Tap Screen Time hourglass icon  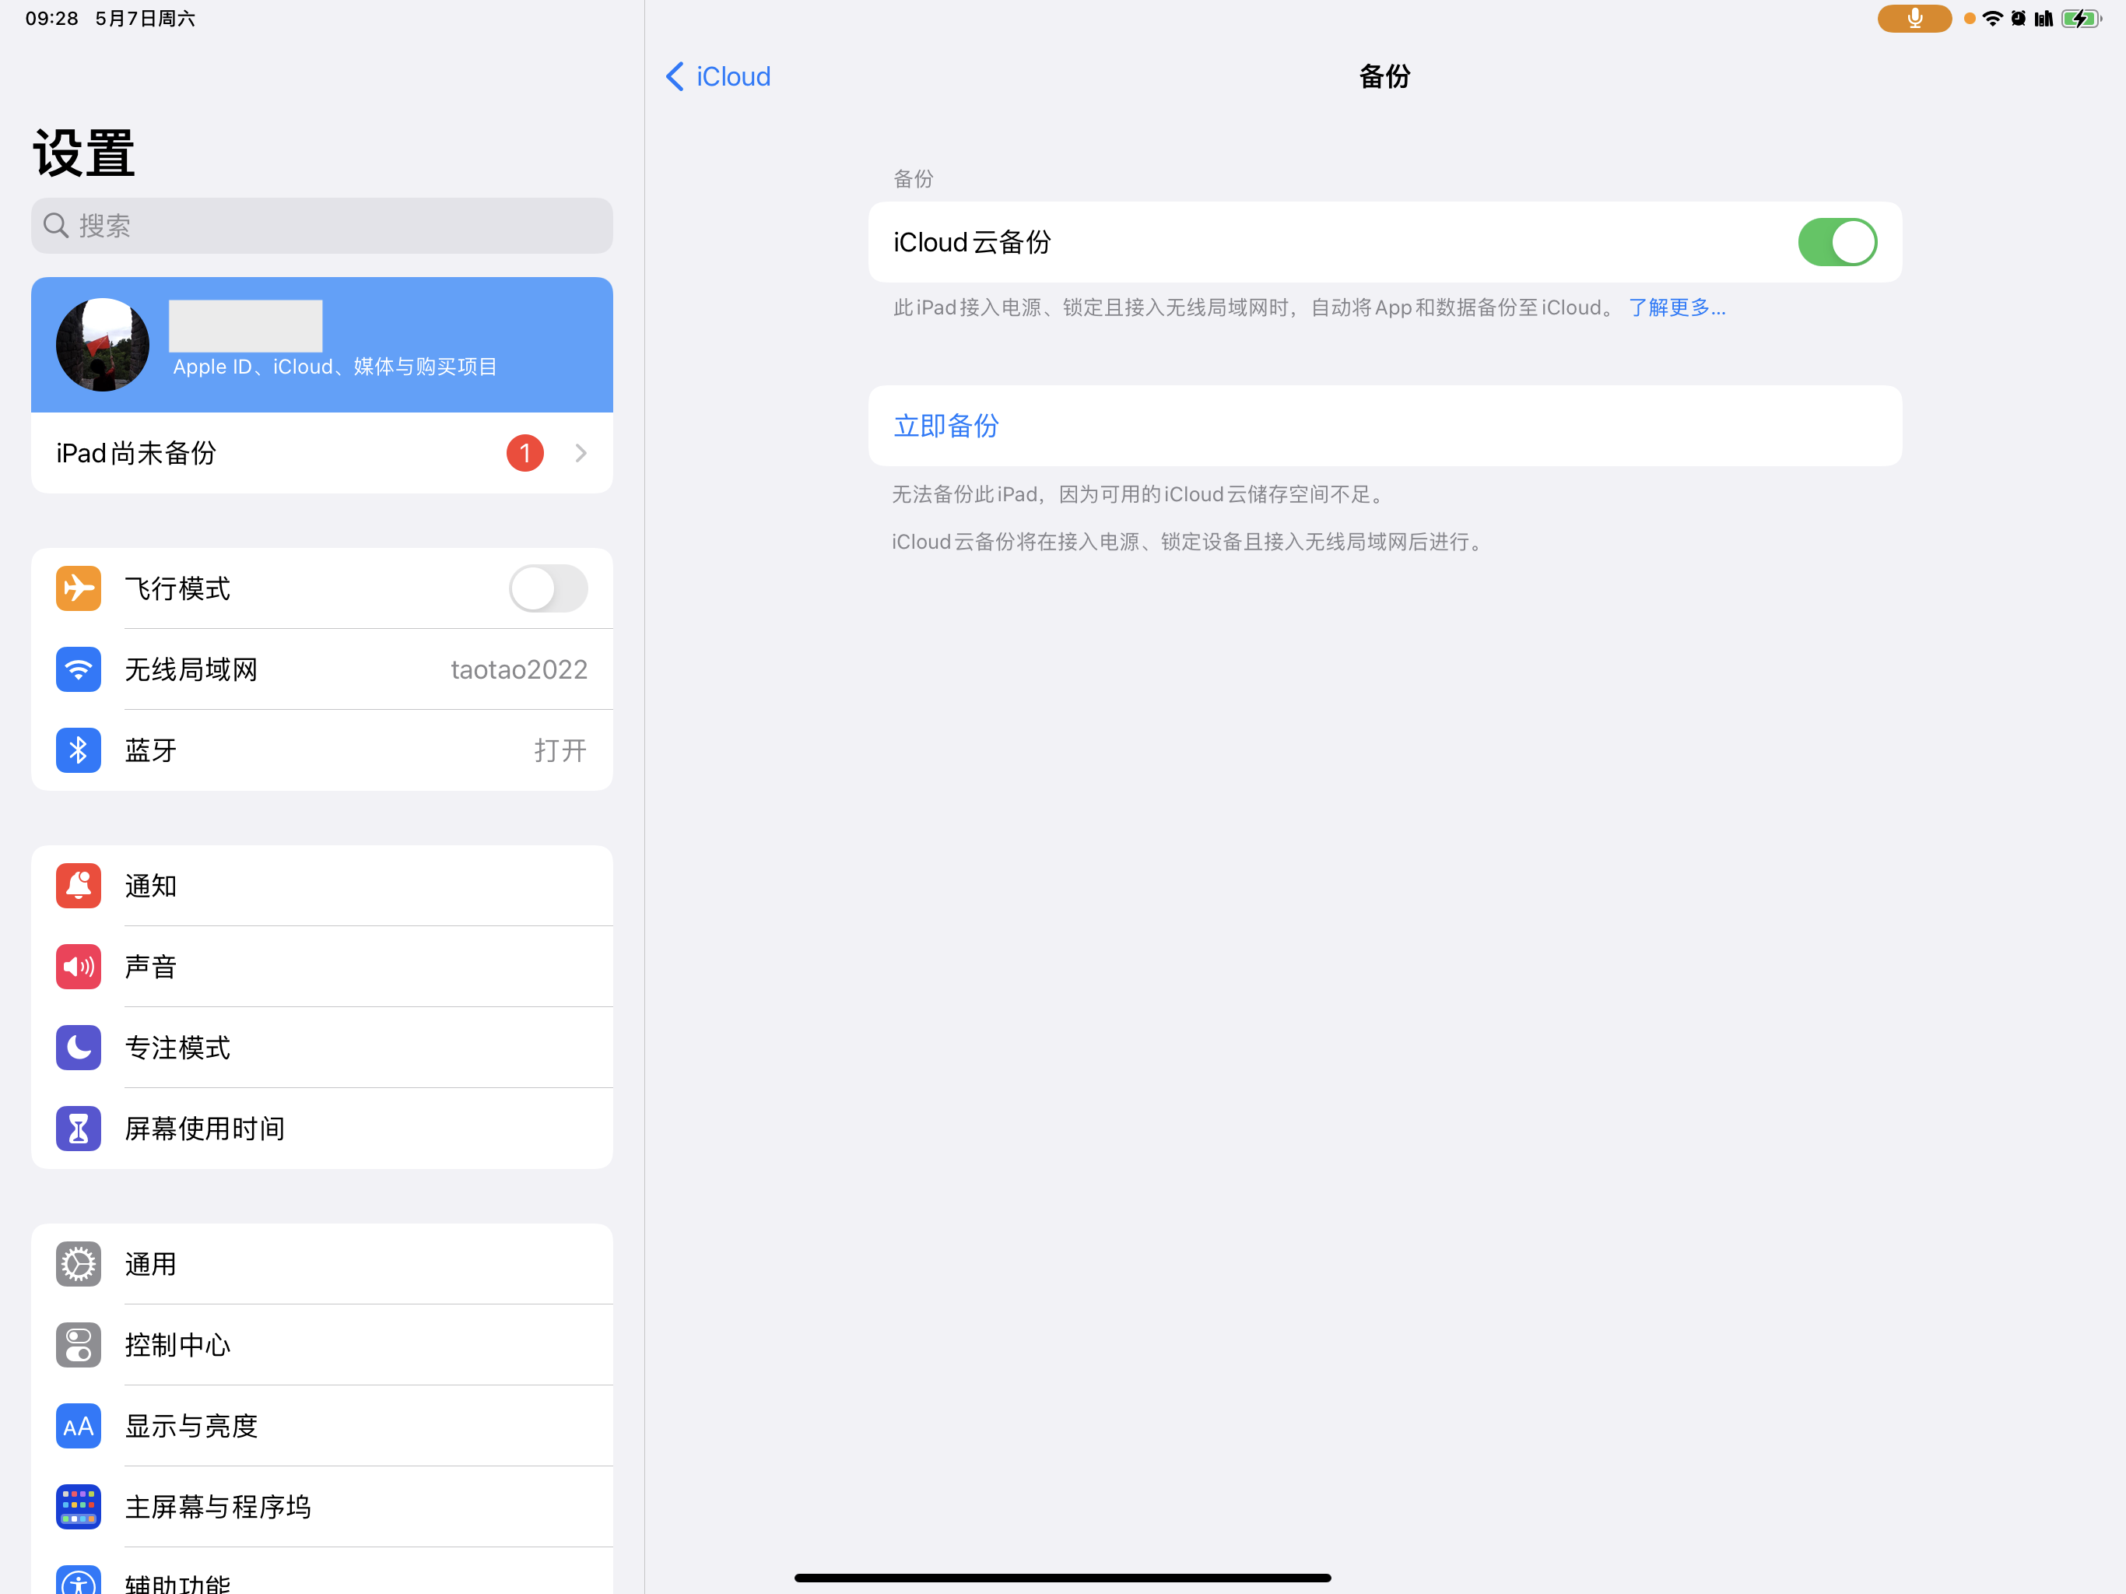point(78,1128)
